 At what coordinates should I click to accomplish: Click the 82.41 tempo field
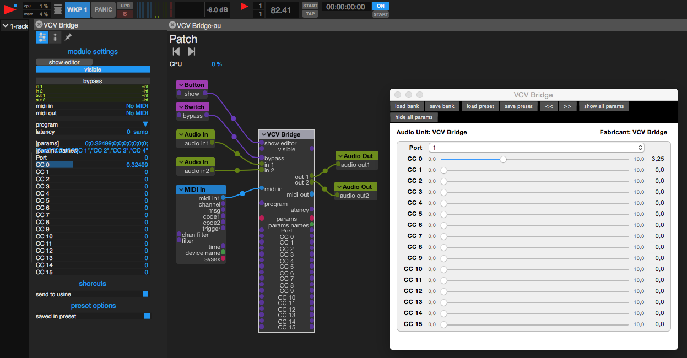281,10
